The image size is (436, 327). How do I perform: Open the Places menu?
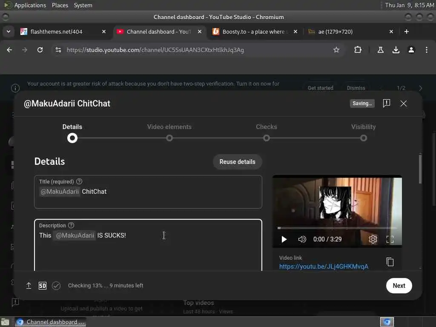point(60,5)
